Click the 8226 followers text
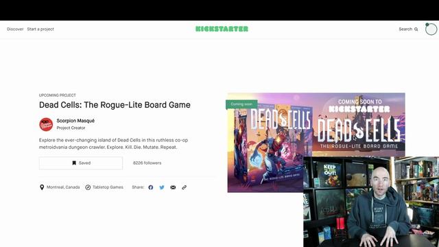 click(147, 163)
